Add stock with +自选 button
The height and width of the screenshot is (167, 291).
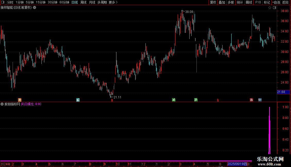point(276,2)
